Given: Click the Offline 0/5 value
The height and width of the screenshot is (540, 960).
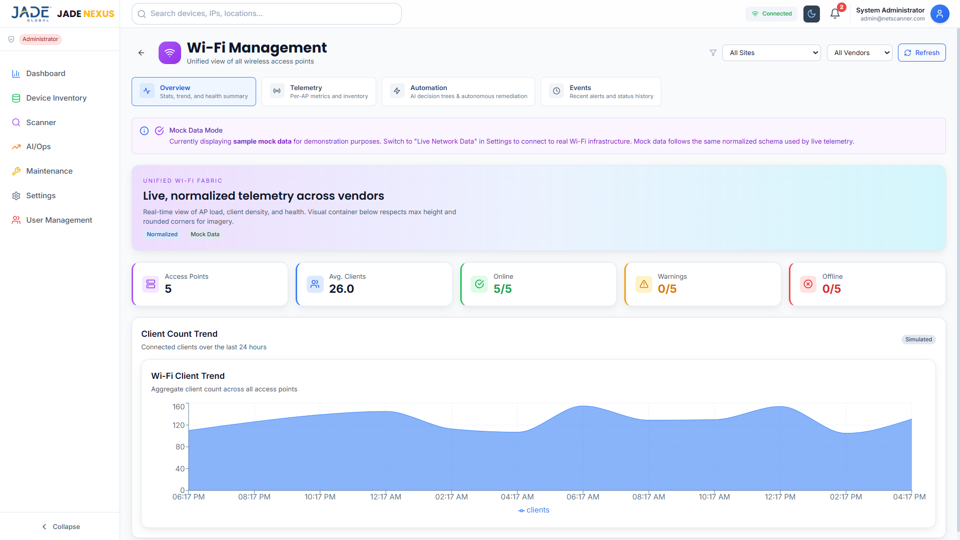Looking at the screenshot, I should [x=831, y=289].
